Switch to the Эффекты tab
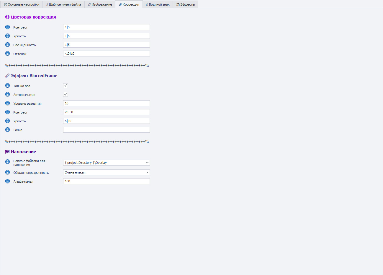 [186, 4]
